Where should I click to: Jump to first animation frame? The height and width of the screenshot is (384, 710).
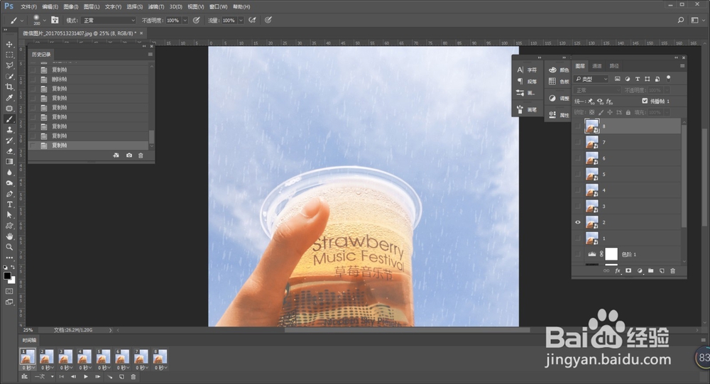click(x=62, y=377)
